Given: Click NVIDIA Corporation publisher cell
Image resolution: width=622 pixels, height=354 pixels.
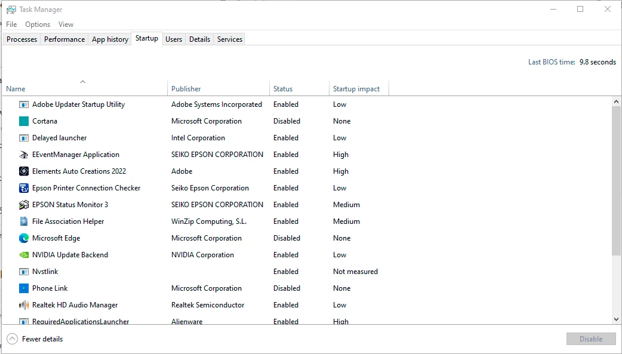Looking at the screenshot, I should pyautogui.click(x=203, y=255).
